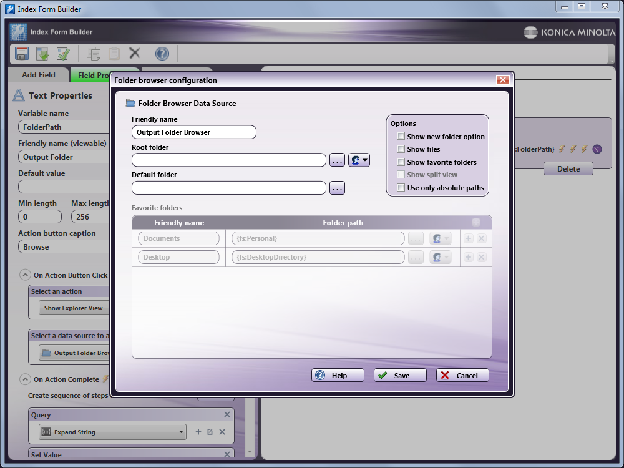624x468 pixels.
Task: Collapse On Action Complete section
Action: 25,379
